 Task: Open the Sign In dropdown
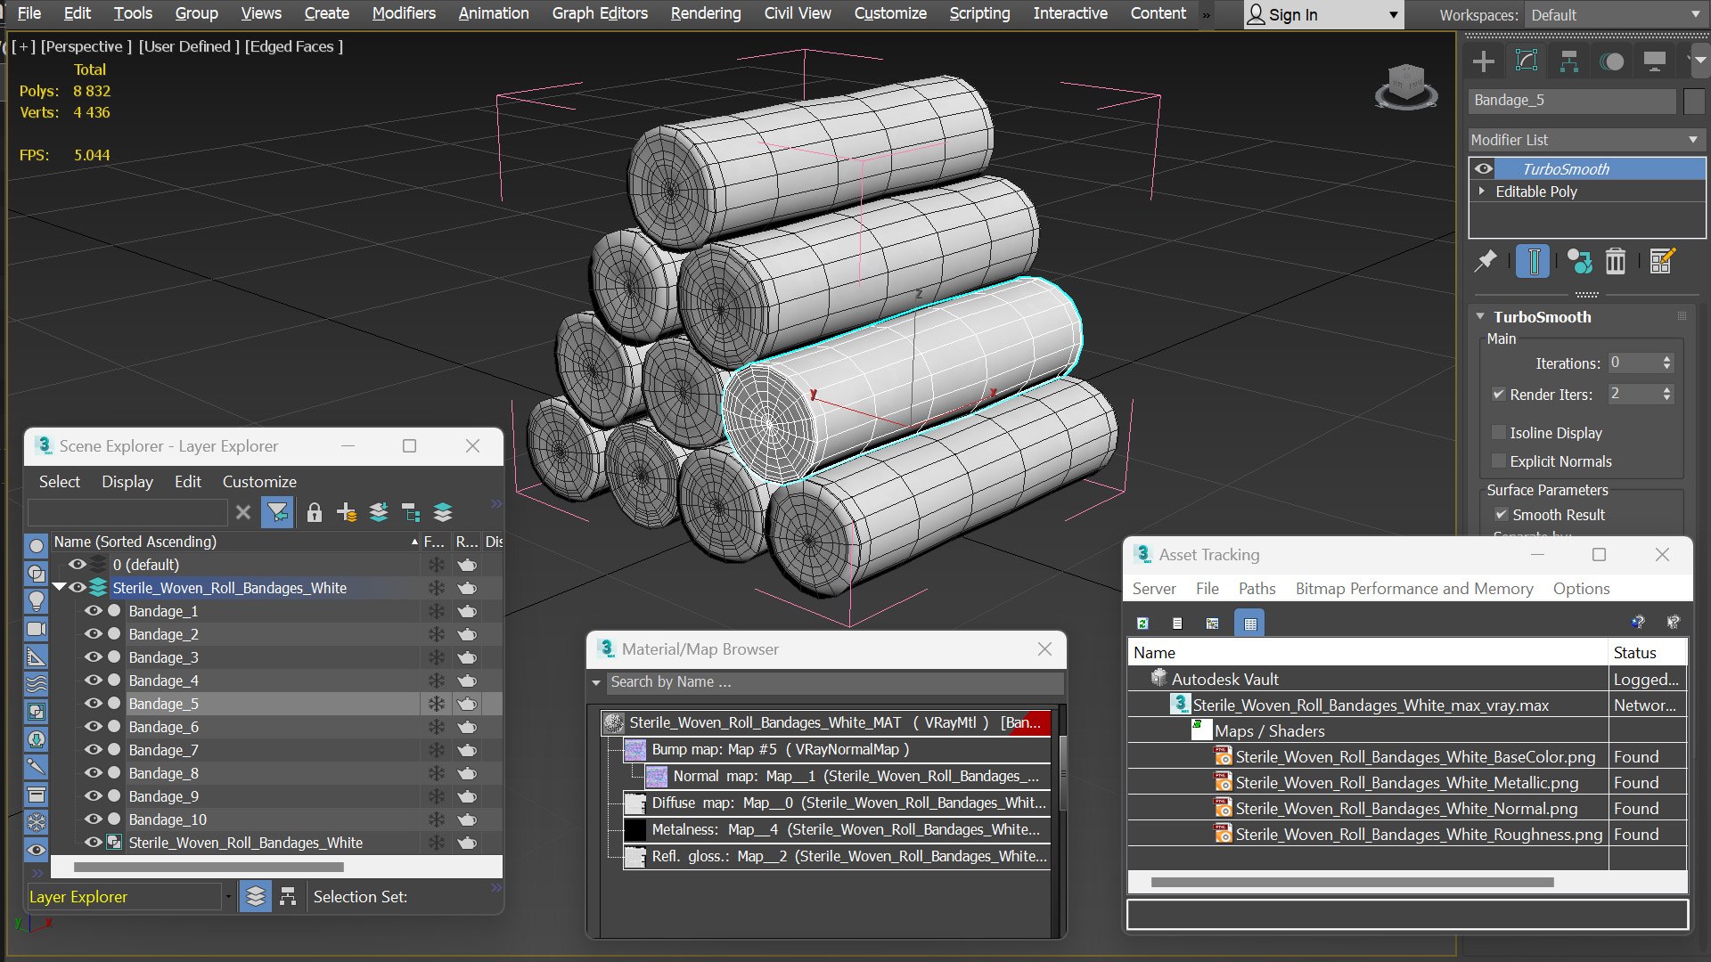pyautogui.click(x=1323, y=15)
